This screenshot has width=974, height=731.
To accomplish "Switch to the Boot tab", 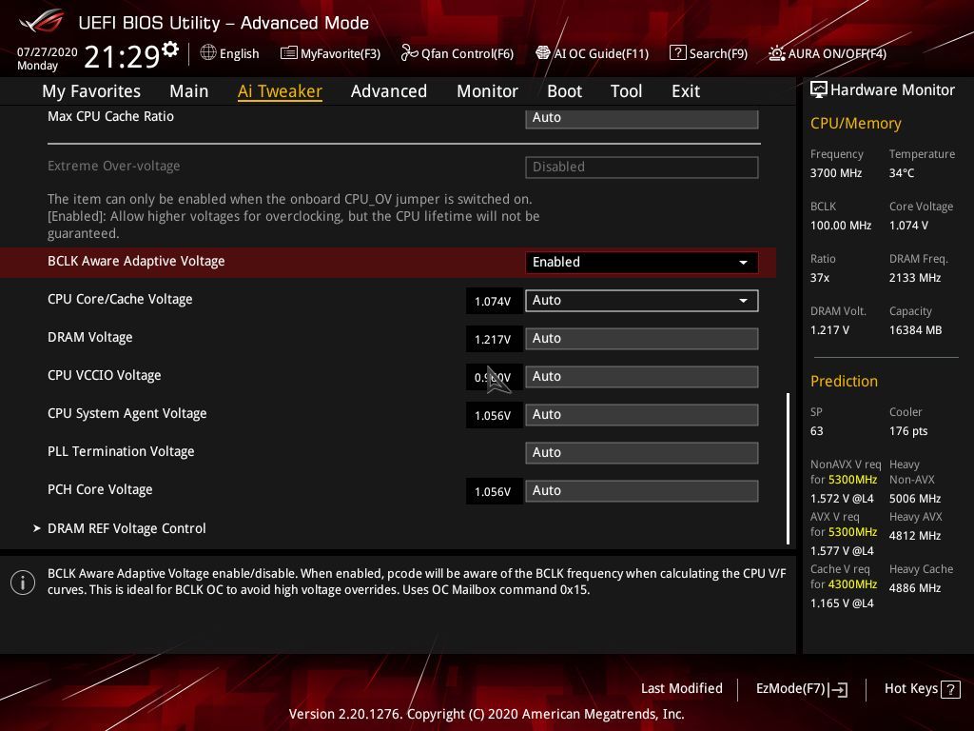I will (x=564, y=91).
